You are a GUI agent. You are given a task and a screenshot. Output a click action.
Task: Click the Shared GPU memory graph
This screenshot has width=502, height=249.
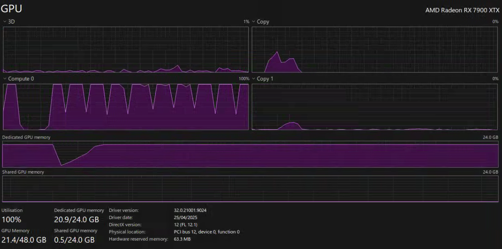tap(250, 189)
